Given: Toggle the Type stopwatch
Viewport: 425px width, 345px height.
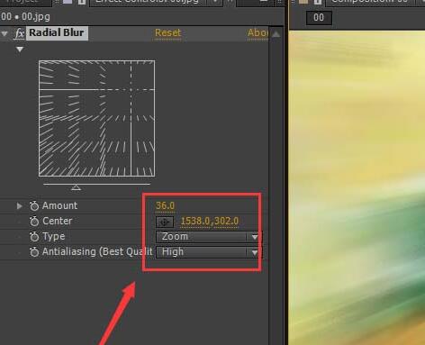Looking at the screenshot, I should tap(34, 237).
